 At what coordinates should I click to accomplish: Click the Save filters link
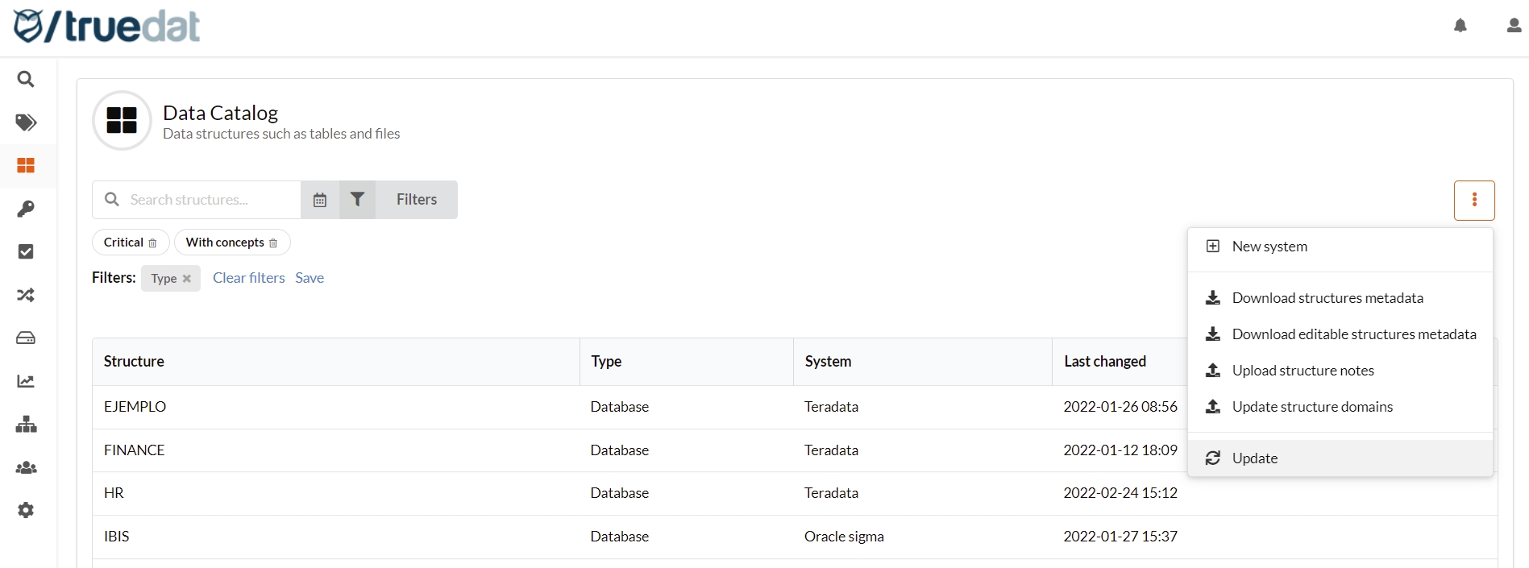click(x=310, y=278)
